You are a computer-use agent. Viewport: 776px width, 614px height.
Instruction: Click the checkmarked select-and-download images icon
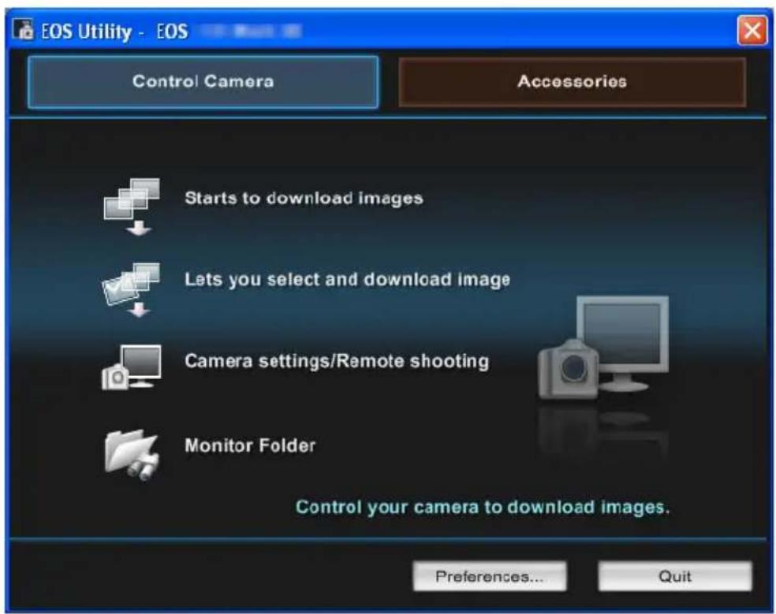pyautogui.click(x=131, y=290)
